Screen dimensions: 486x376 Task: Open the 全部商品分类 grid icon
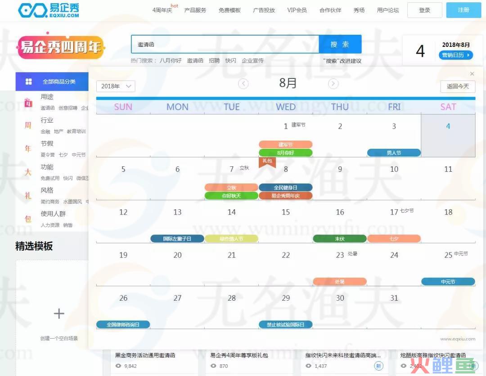click(28, 81)
